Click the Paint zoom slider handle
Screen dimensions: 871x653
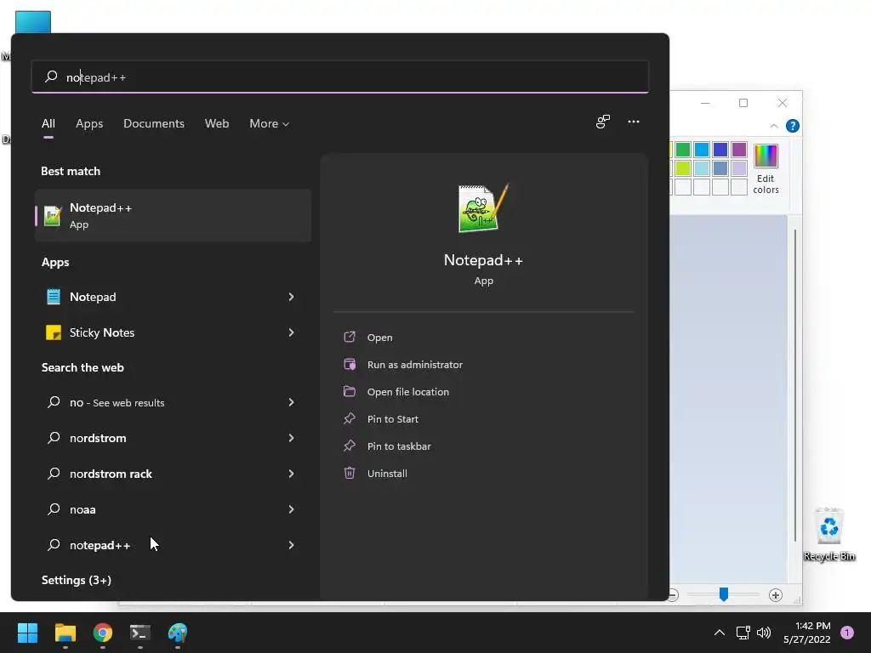point(723,594)
